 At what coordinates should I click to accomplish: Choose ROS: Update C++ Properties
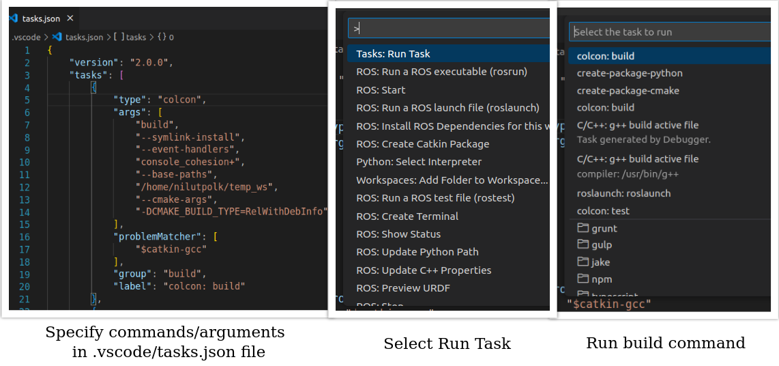tap(448, 270)
